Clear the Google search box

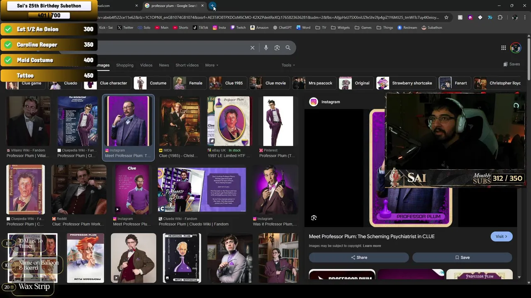[x=252, y=48]
